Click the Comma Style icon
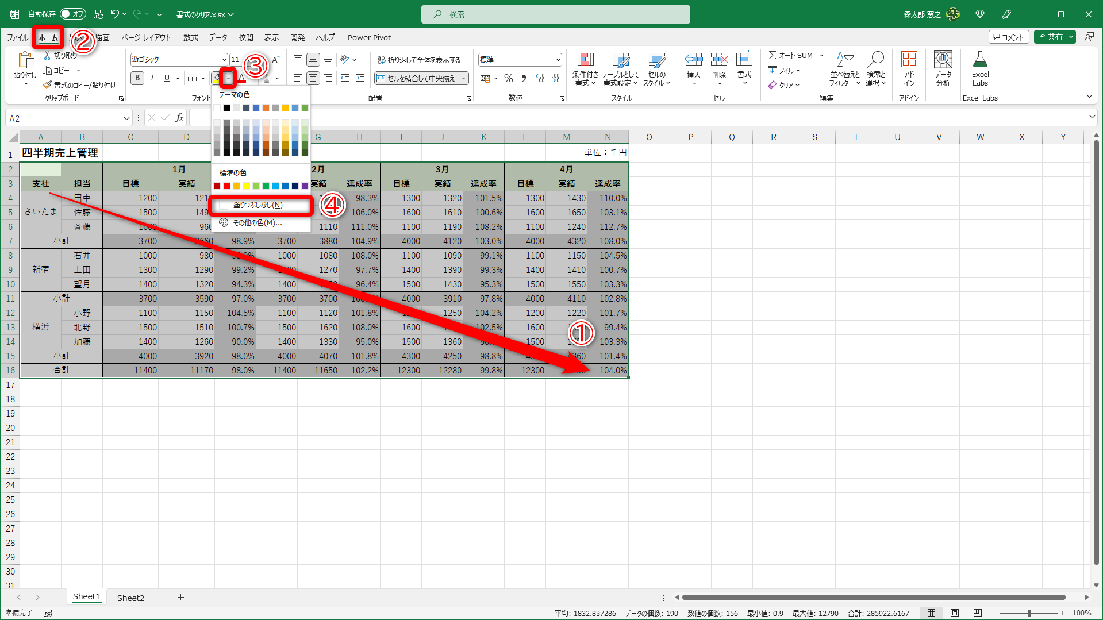Image resolution: width=1103 pixels, height=620 pixels. click(524, 78)
